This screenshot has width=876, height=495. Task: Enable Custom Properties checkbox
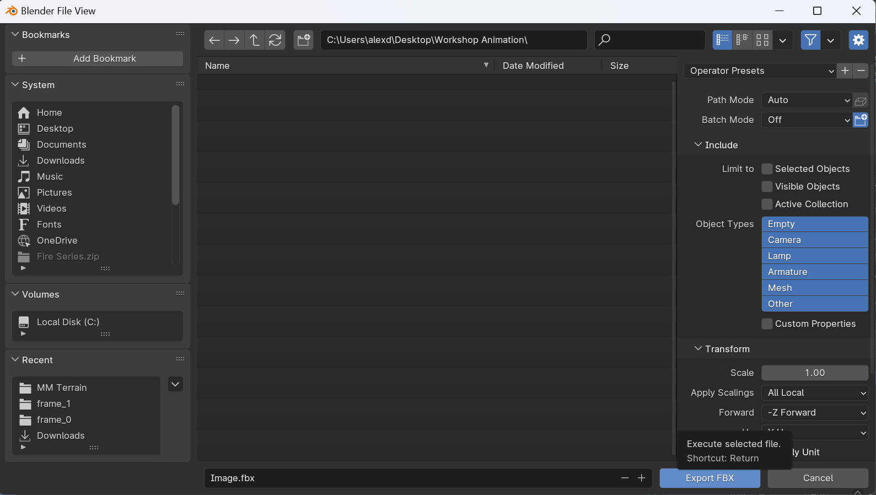[x=767, y=324]
